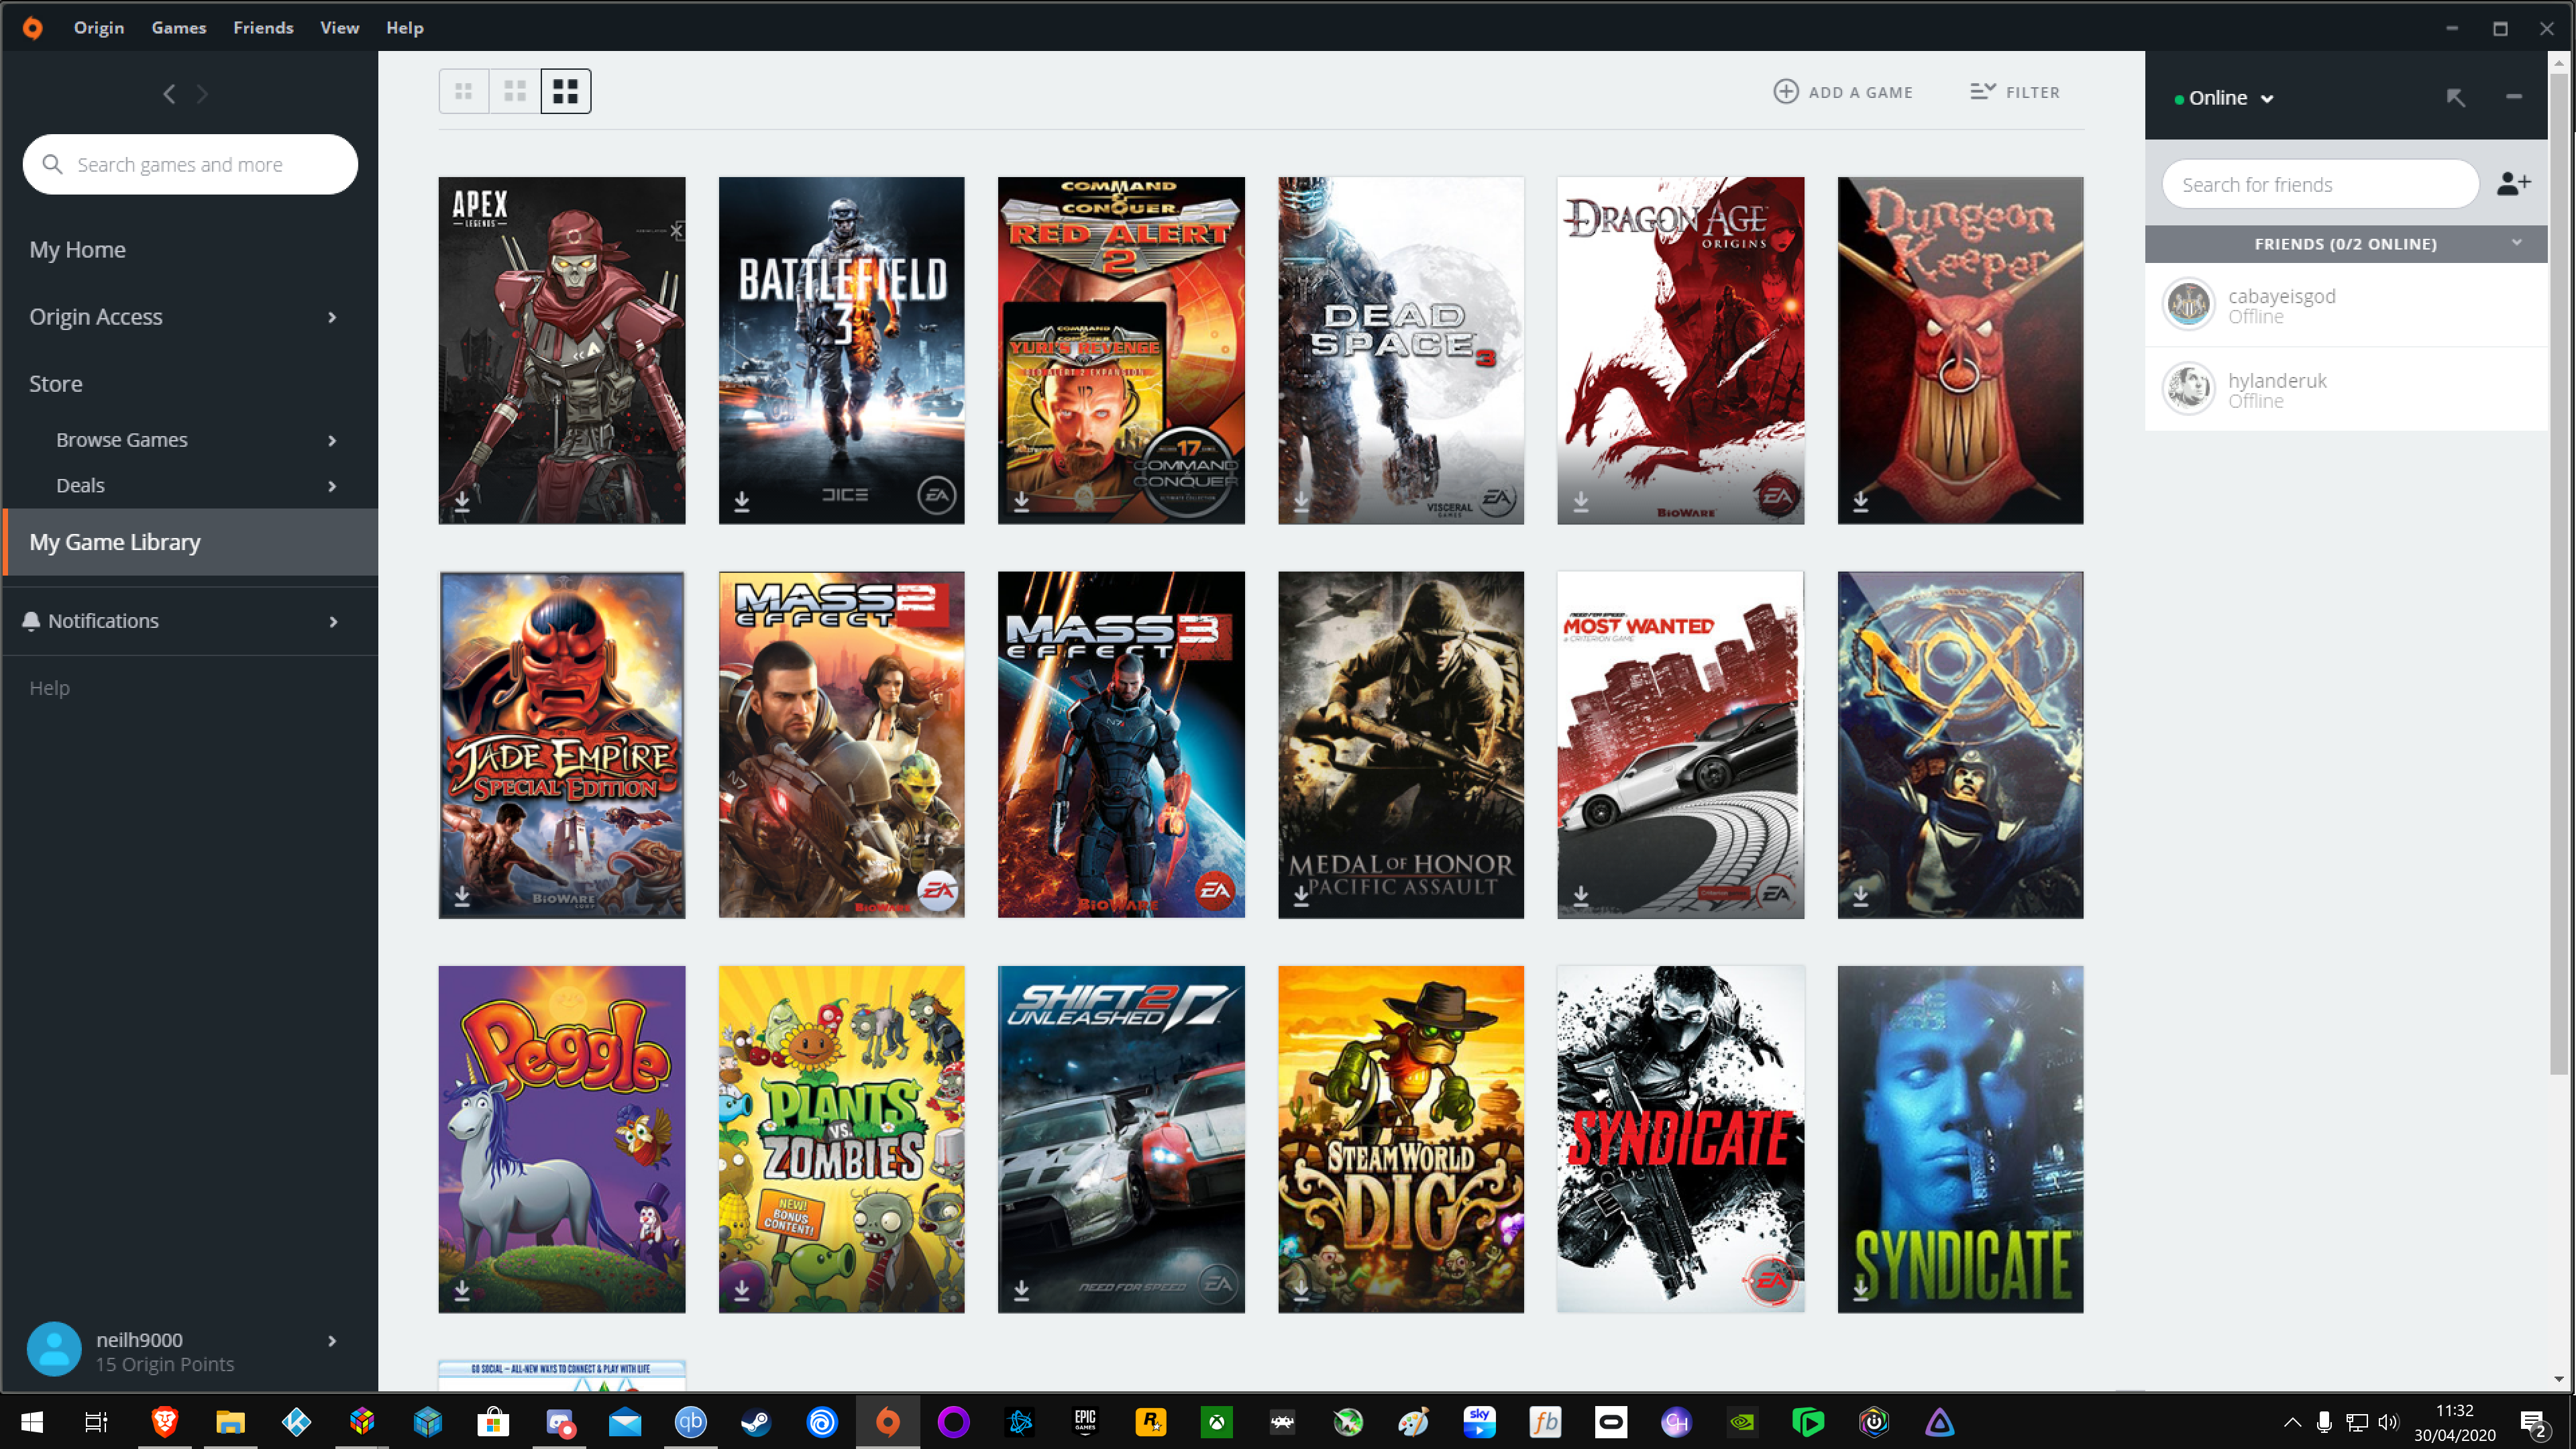
Task: Open the Mass Effect 3 game tile
Action: [1121, 744]
